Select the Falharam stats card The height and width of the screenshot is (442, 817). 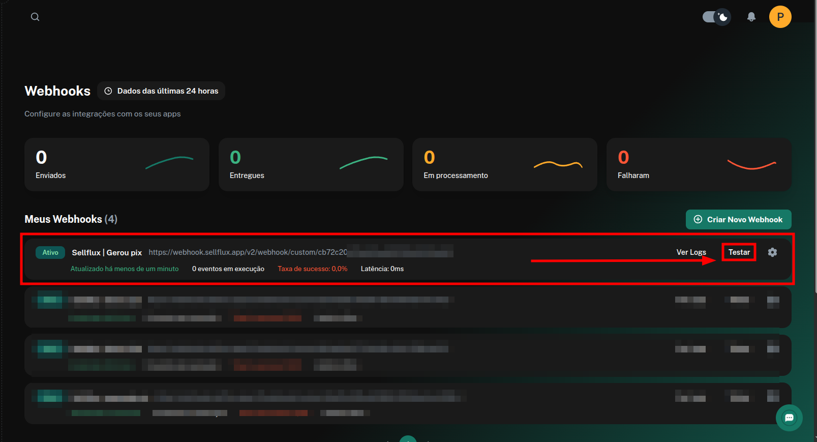coord(699,165)
